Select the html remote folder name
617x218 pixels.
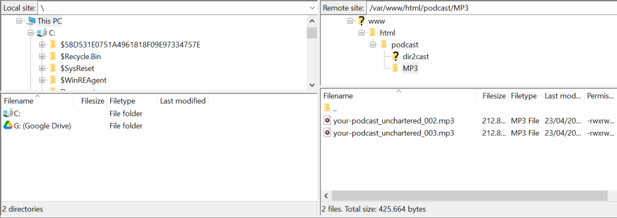(387, 33)
